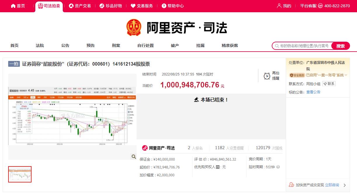Click the current price 1,000,948,706.76
357x195 pixels.
190,85
